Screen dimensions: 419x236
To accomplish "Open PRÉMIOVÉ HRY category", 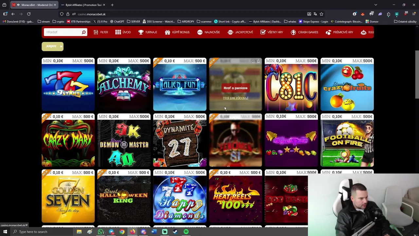I will click(339, 32).
